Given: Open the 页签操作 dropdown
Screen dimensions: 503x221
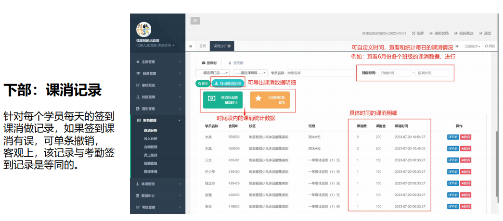Looking at the screenshot, I should point(472,46).
